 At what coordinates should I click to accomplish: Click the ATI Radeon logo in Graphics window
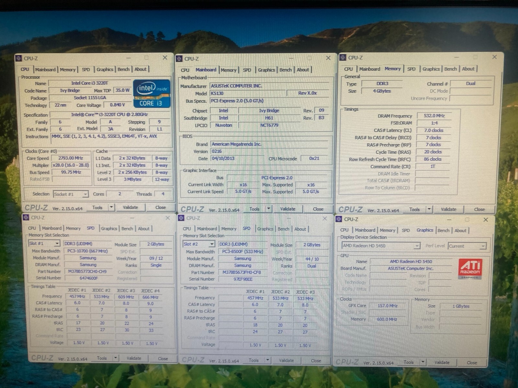470,268
